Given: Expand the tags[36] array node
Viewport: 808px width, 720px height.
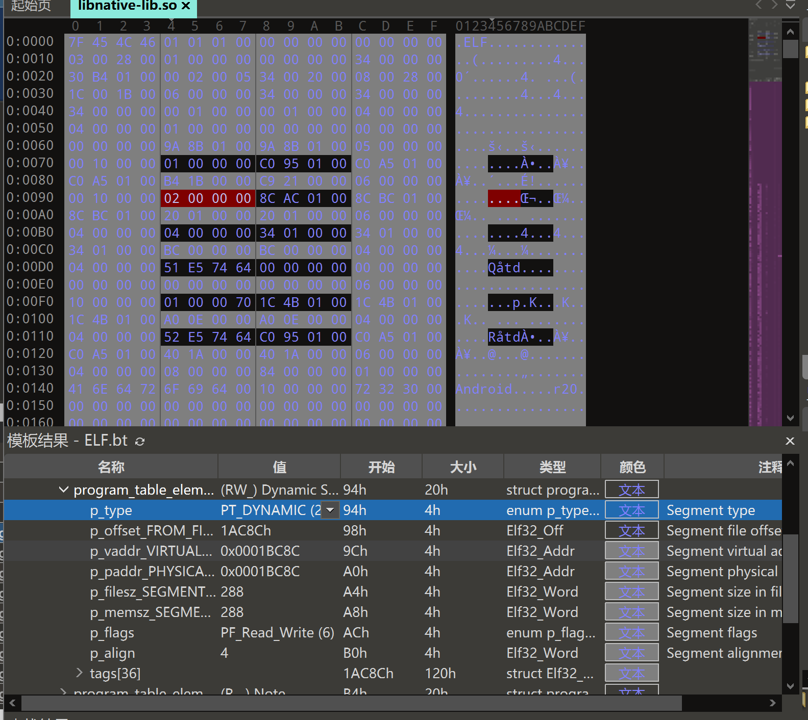Looking at the screenshot, I should click(x=79, y=673).
